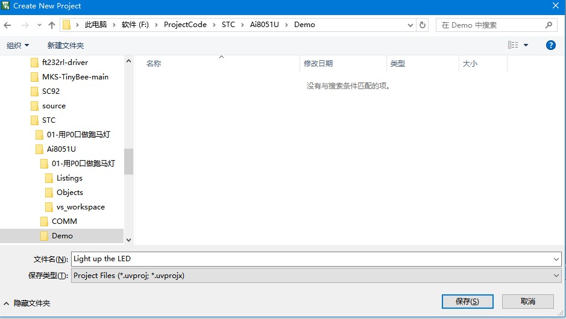Click the tree scrollbar down arrow

coord(128,240)
